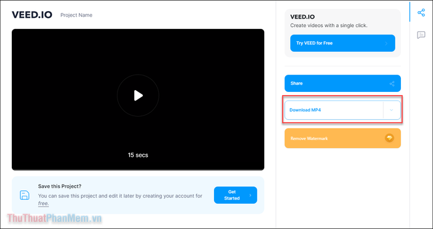The image size is (433, 229).
Task: Open the share sidebar icon
Action: [421, 13]
